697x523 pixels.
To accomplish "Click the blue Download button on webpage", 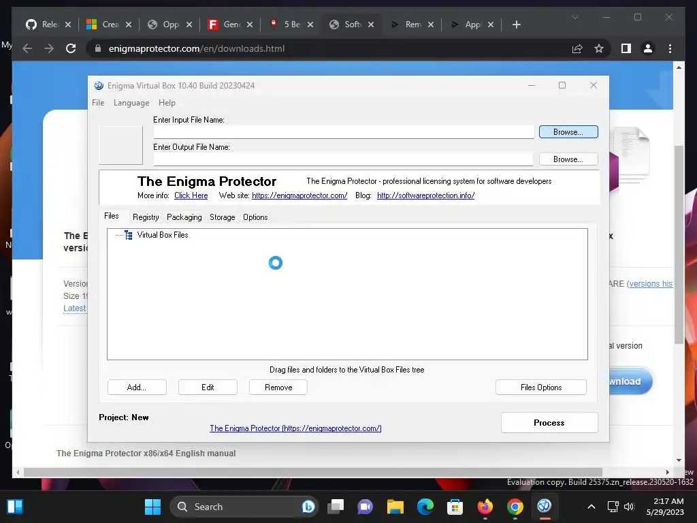I will (630, 381).
